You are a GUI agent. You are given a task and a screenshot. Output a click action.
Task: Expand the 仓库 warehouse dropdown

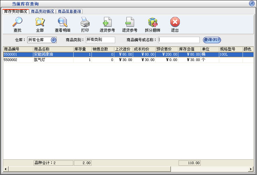(x=53, y=40)
